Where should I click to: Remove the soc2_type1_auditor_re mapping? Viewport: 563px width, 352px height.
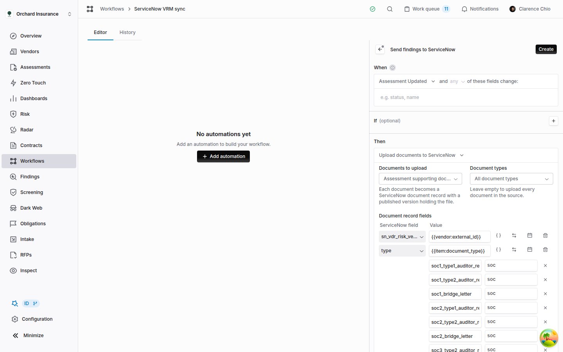click(545, 308)
